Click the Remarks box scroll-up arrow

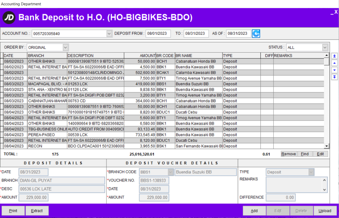point(324,180)
